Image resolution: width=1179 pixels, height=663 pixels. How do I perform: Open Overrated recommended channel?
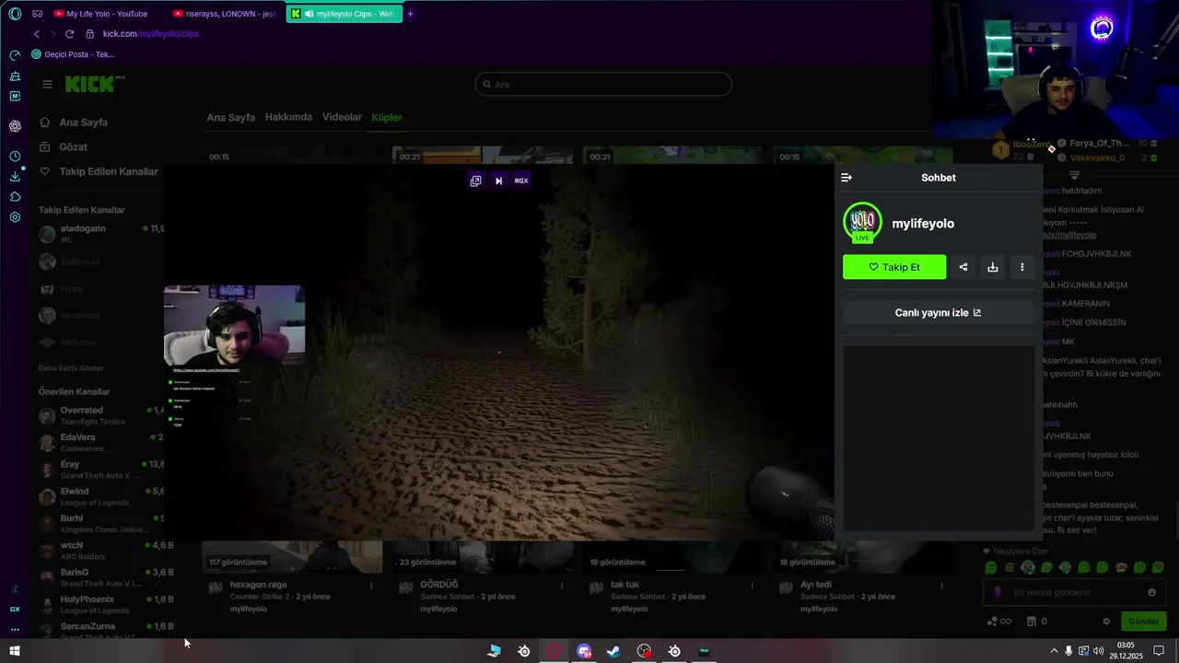pyautogui.click(x=101, y=415)
